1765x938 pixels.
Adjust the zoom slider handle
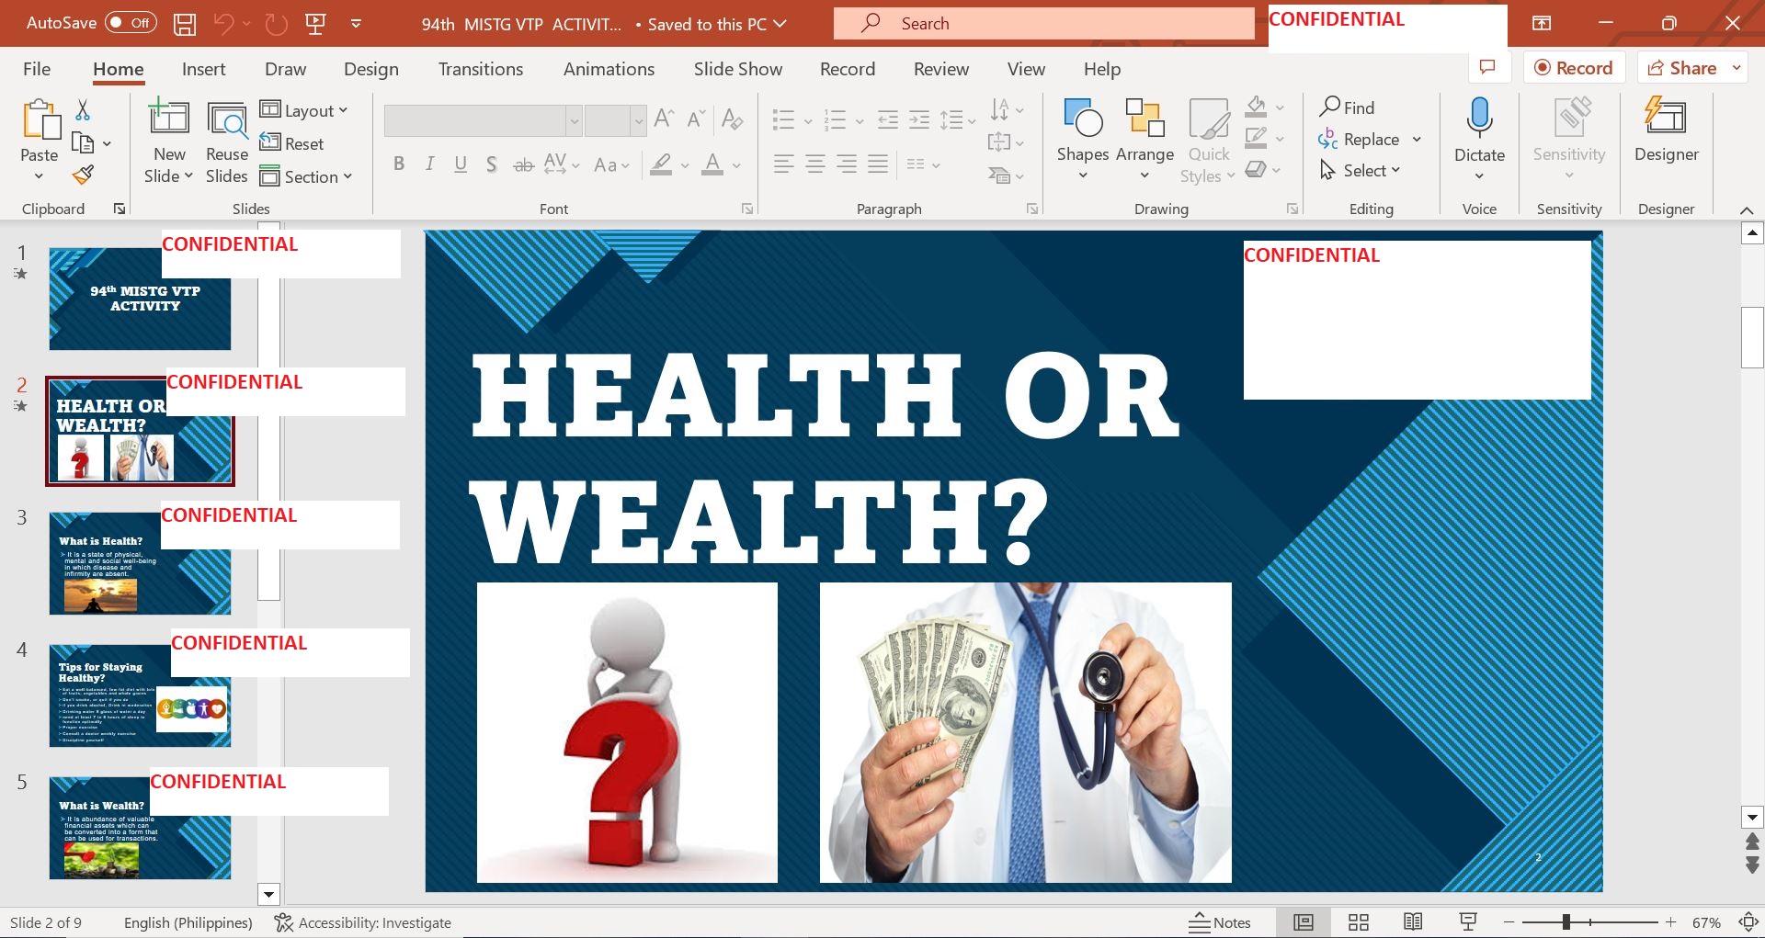[1566, 922]
